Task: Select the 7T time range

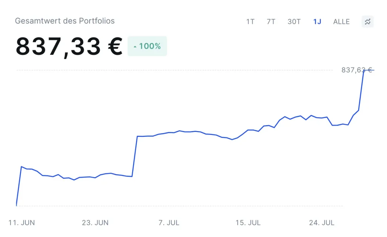Action: click(271, 22)
